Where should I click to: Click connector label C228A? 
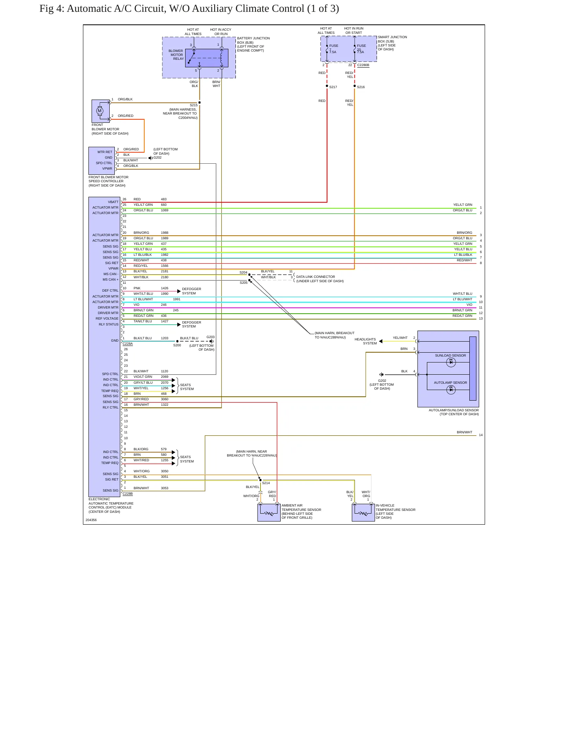pos(128,344)
